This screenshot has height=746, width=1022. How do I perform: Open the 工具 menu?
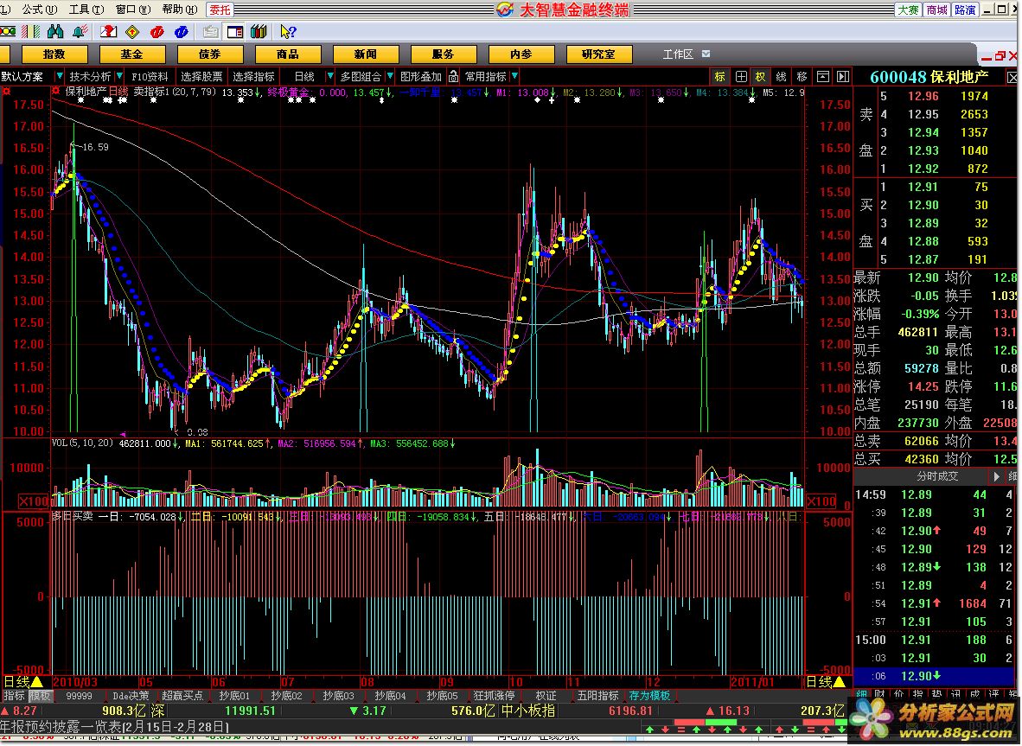pyautogui.click(x=86, y=10)
